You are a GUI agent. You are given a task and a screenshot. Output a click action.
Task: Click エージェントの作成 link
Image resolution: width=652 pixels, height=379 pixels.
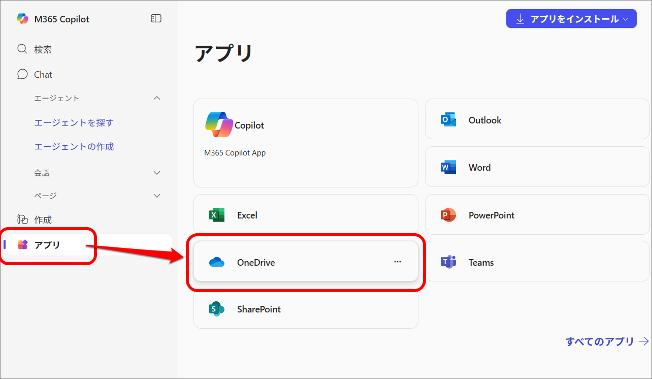(x=74, y=146)
